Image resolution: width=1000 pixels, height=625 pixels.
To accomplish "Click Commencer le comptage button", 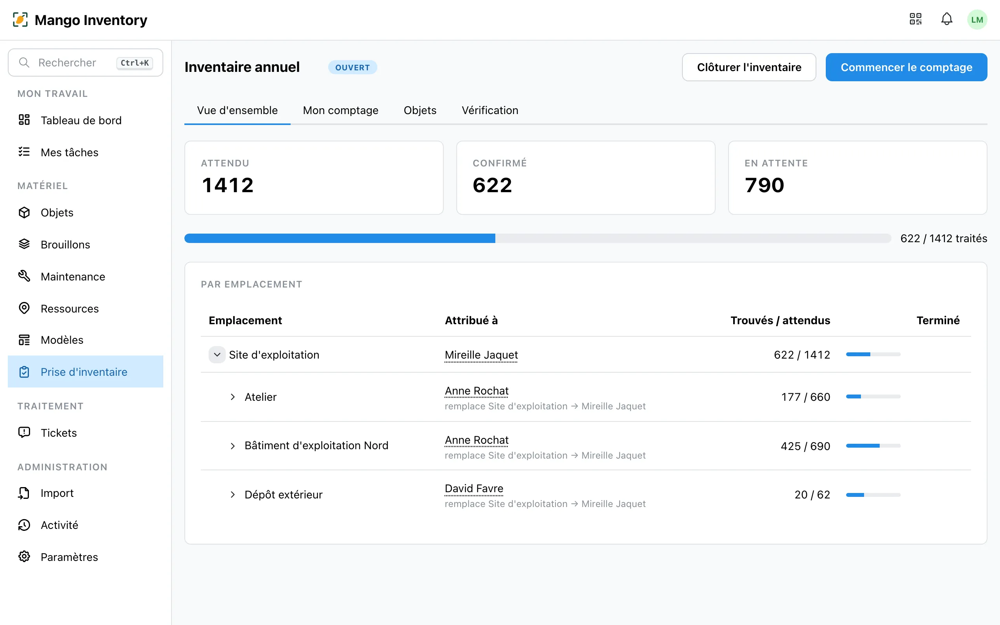I will 906,67.
